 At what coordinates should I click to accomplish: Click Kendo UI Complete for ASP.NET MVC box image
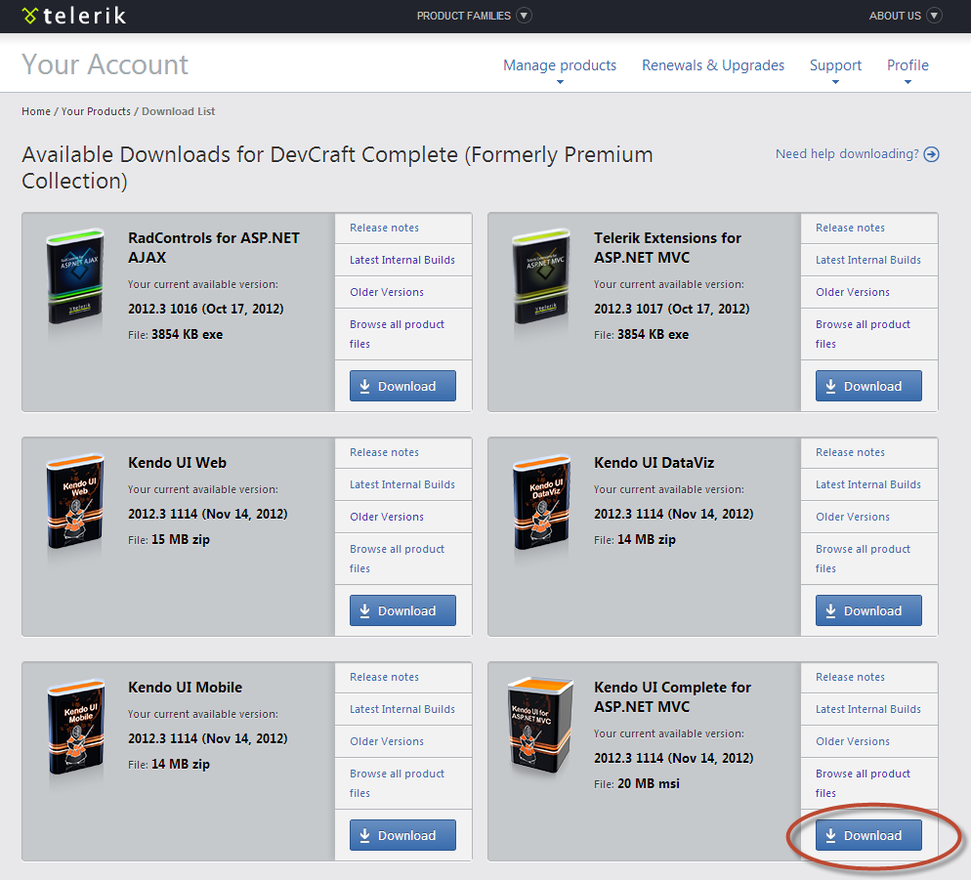tap(540, 725)
